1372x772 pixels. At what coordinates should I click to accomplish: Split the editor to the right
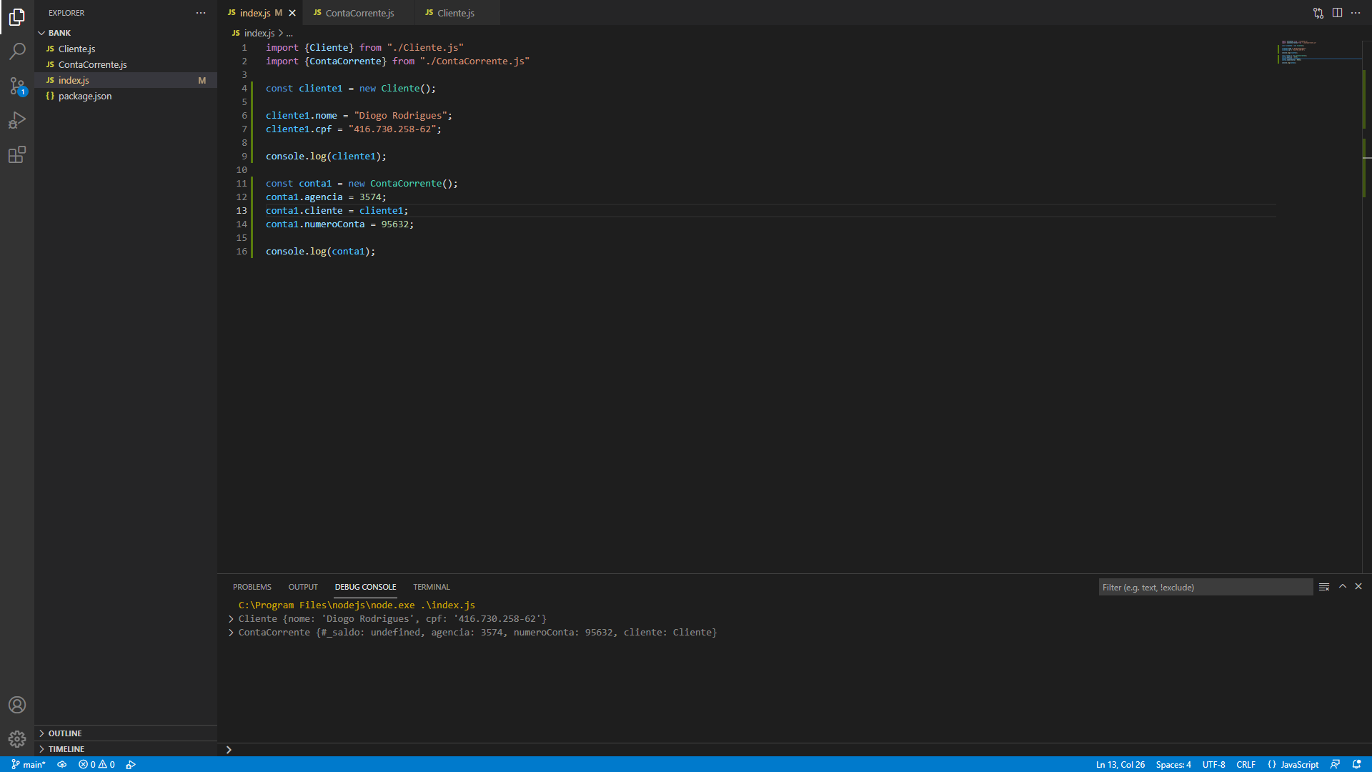coord(1337,13)
